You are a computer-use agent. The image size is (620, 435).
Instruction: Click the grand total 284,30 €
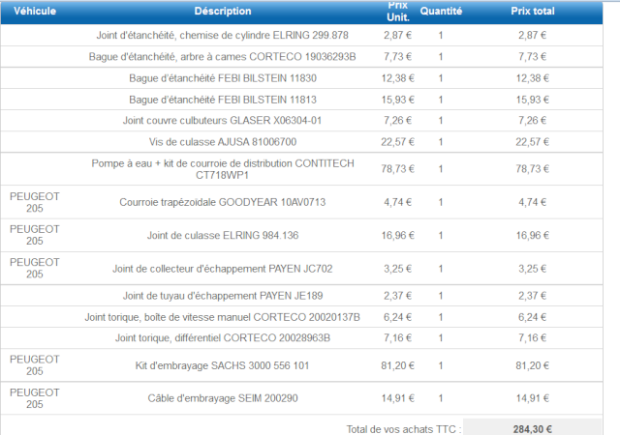pyautogui.click(x=532, y=429)
